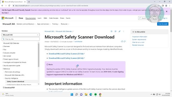This screenshot has height=97, width=172.
Task: Download Microsoft Safety Scanner 32-bit
Action: click(x=67, y=54)
